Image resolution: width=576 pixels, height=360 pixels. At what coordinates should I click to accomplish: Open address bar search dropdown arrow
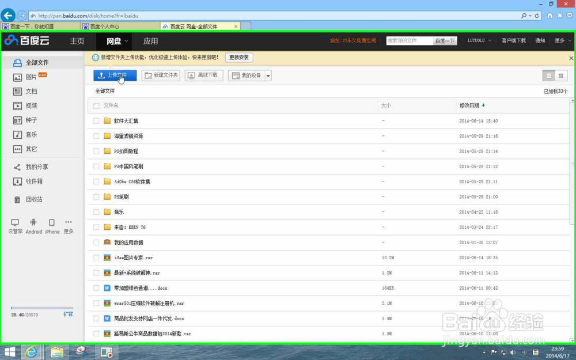530,16
